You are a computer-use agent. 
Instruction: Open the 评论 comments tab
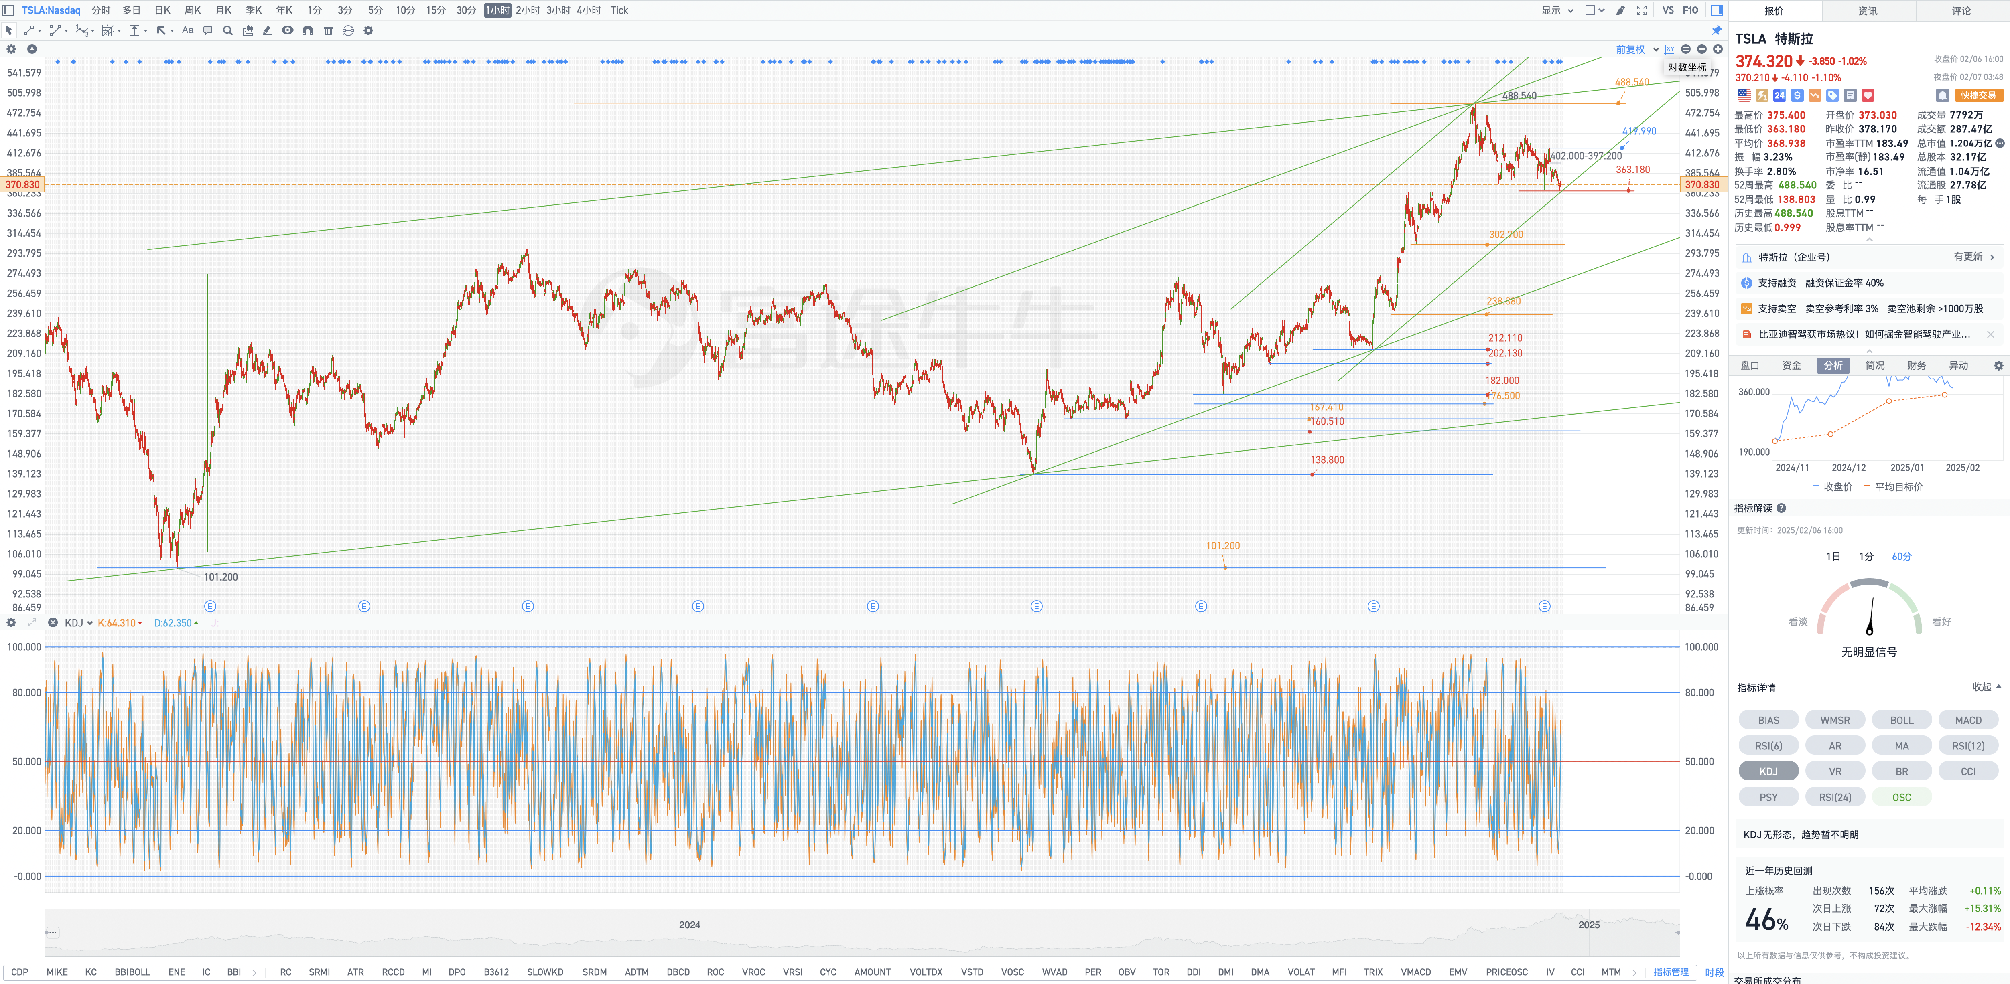pos(1961,11)
